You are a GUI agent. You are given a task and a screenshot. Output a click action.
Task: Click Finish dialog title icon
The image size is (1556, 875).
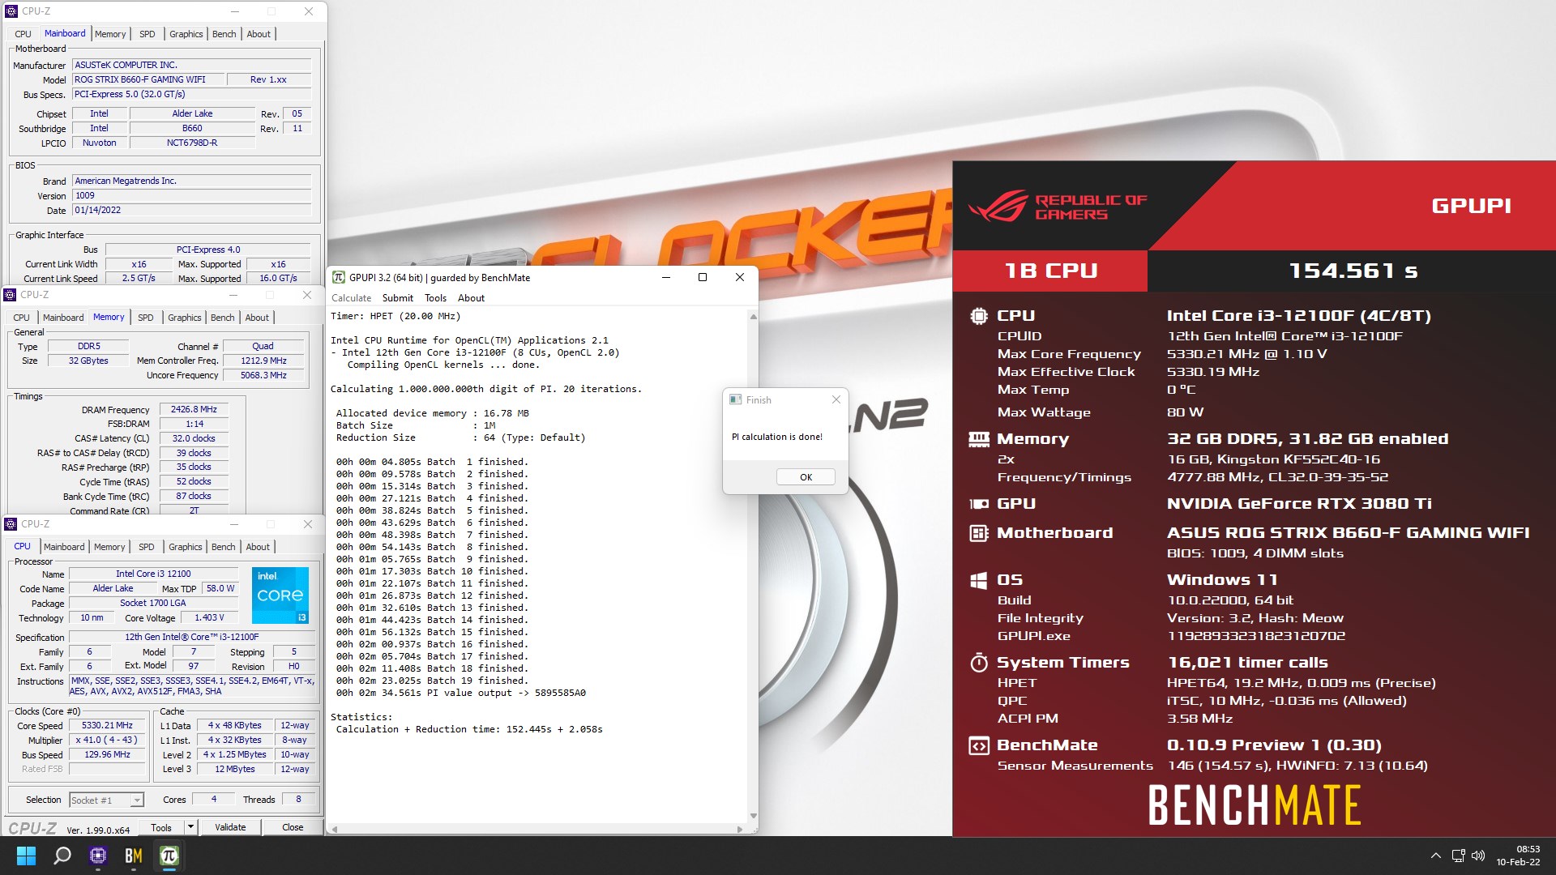click(x=736, y=399)
